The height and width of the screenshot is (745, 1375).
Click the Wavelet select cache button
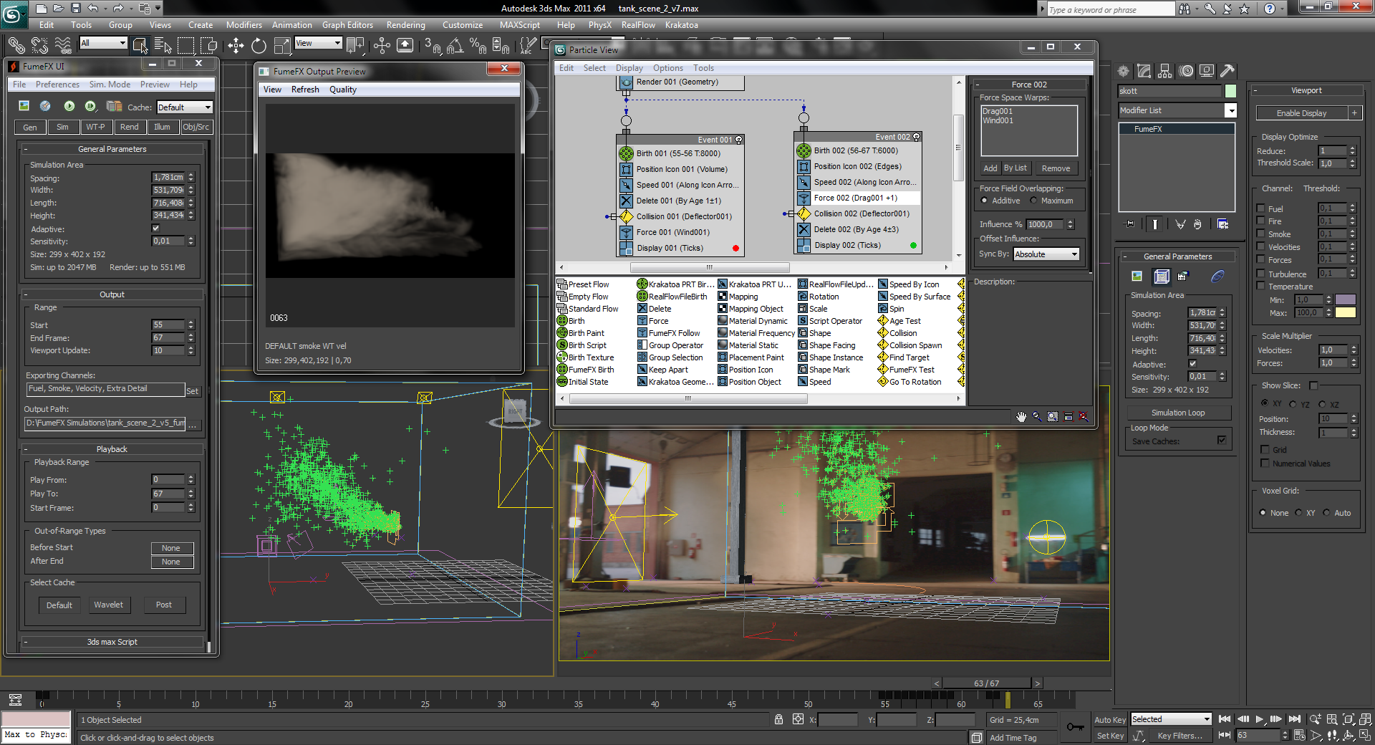click(x=108, y=605)
